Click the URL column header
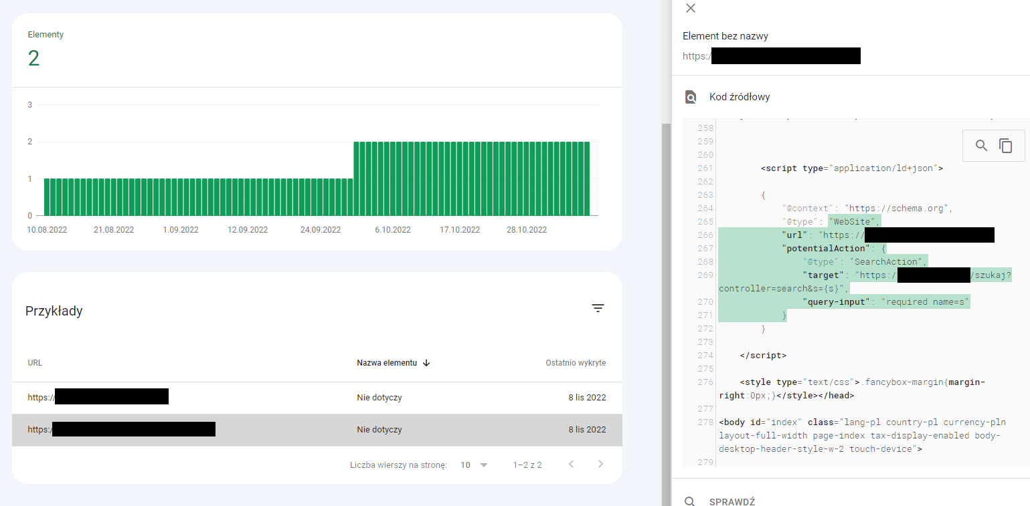This screenshot has height=506, width=1030. [35, 363]
